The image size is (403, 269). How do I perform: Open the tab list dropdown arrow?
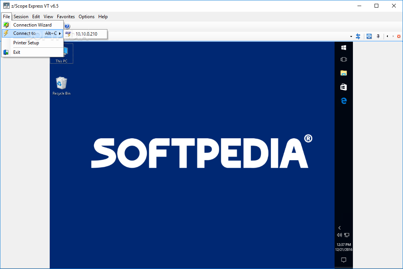click(351, 36)
